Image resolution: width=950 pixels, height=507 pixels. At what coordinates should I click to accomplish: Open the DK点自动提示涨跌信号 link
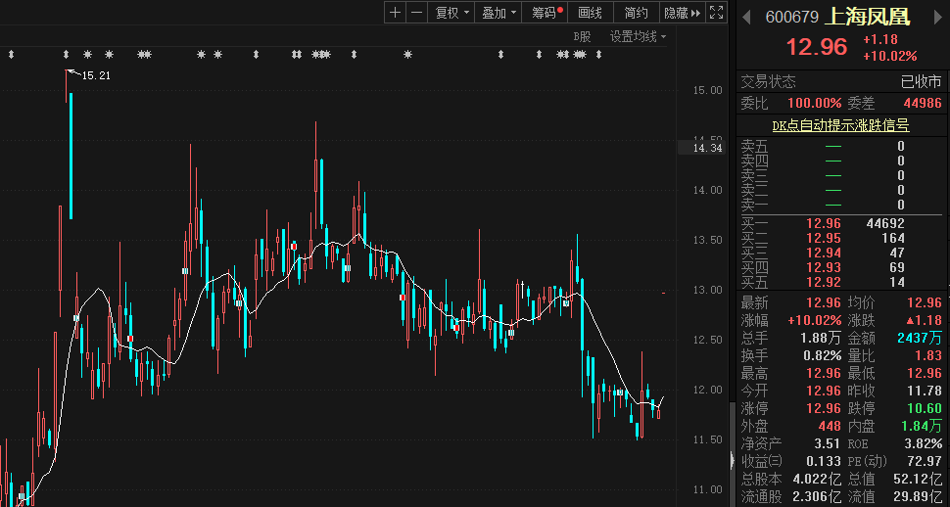[x=840, y=125]
